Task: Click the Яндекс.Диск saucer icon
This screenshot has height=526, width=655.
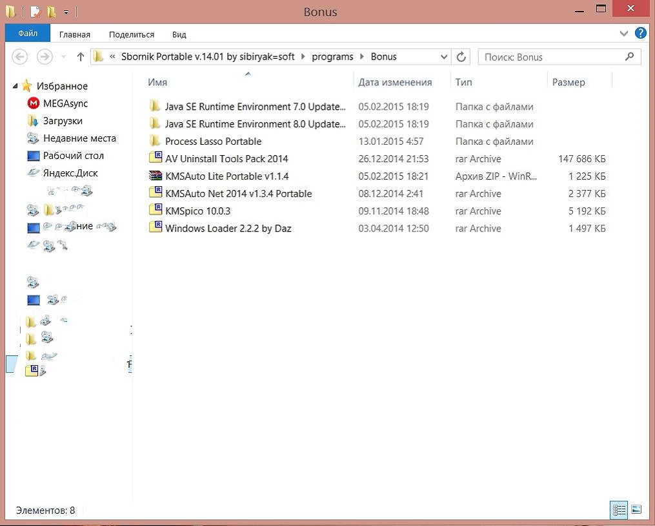Action: click(x=33, y=173)
